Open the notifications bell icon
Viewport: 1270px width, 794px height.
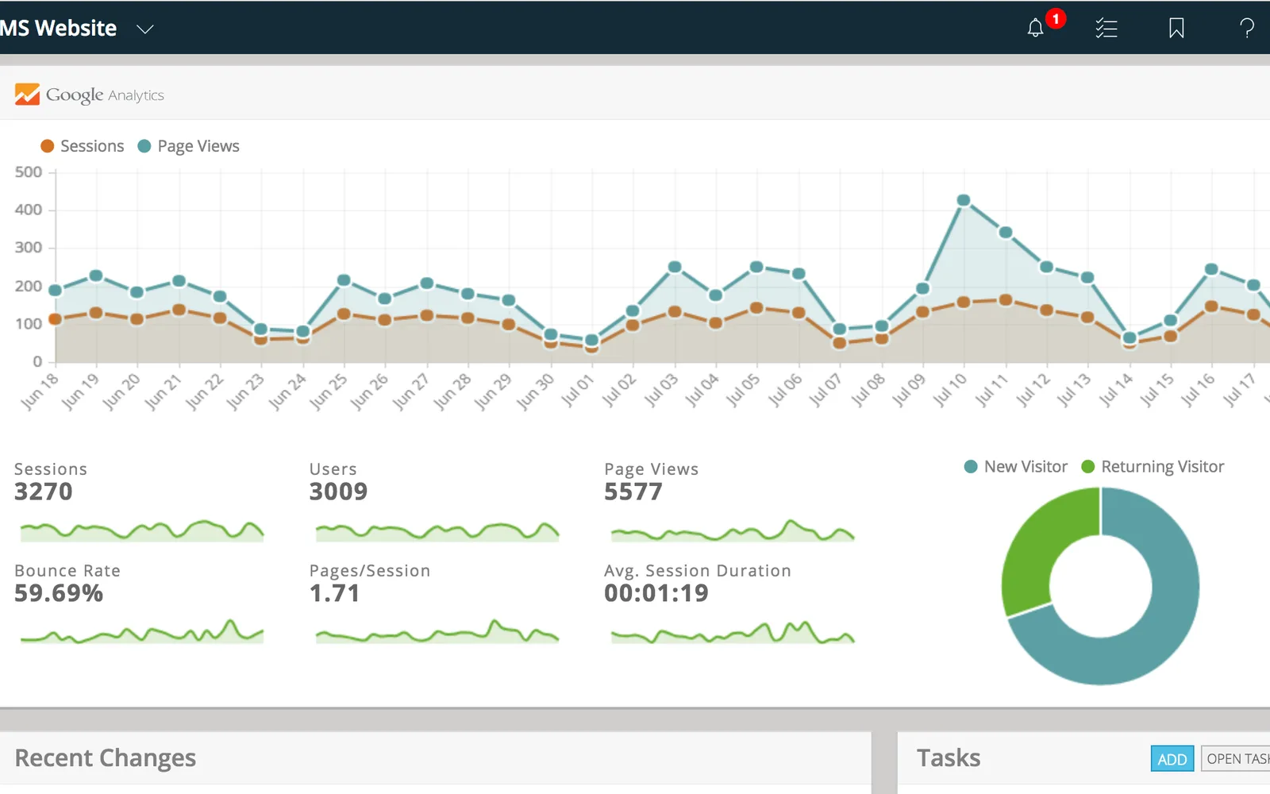(1035, 29)
